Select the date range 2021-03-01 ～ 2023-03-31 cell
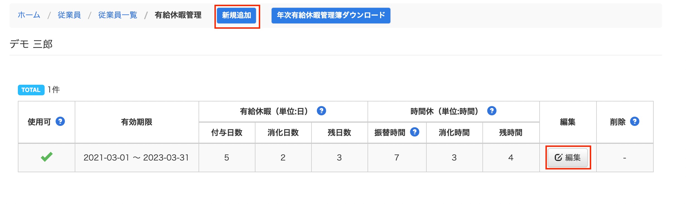 pyautogui.click(x=137, y=158)
